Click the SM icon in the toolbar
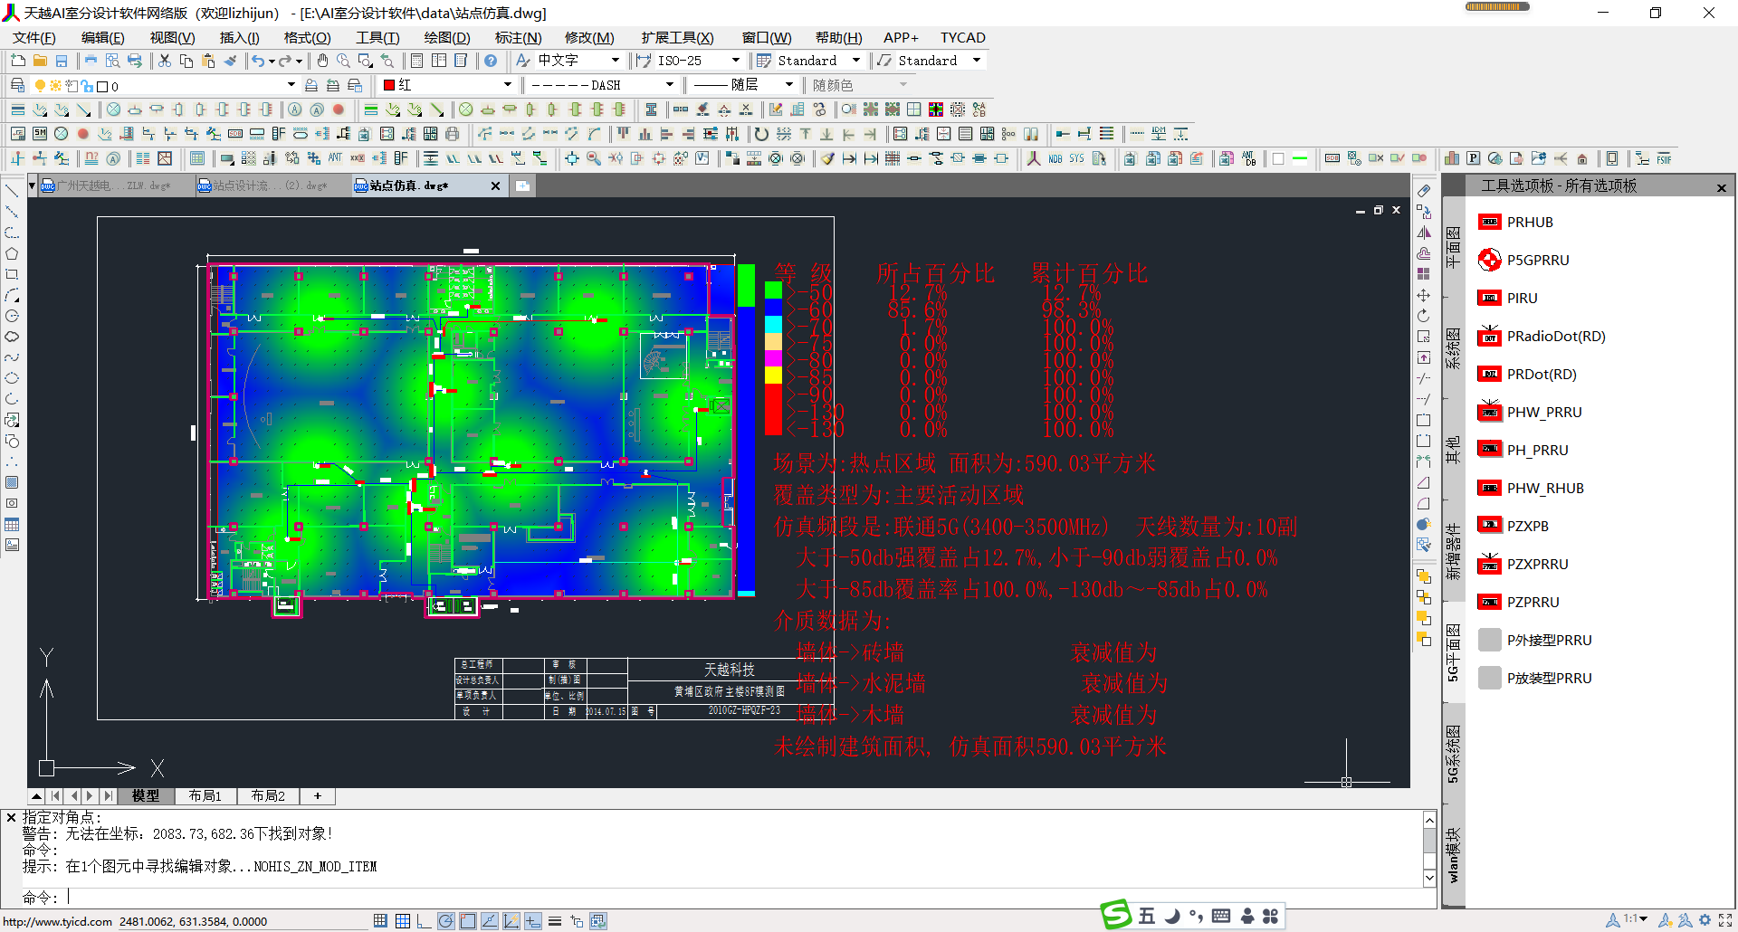Screen dimensions: 1738x932 coord(40,134)
